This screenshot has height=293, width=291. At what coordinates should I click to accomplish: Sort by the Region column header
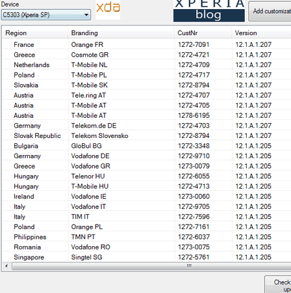click(35, 33)
